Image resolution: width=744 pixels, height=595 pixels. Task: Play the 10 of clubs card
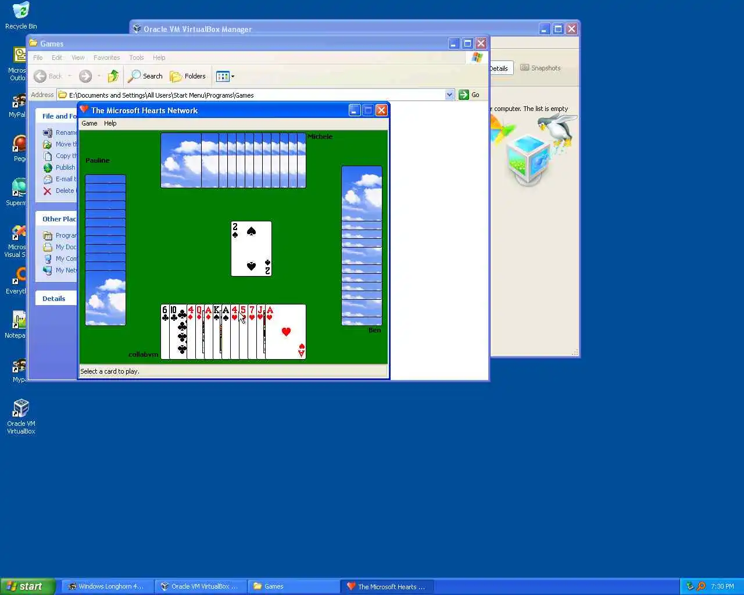coord(178,332)
